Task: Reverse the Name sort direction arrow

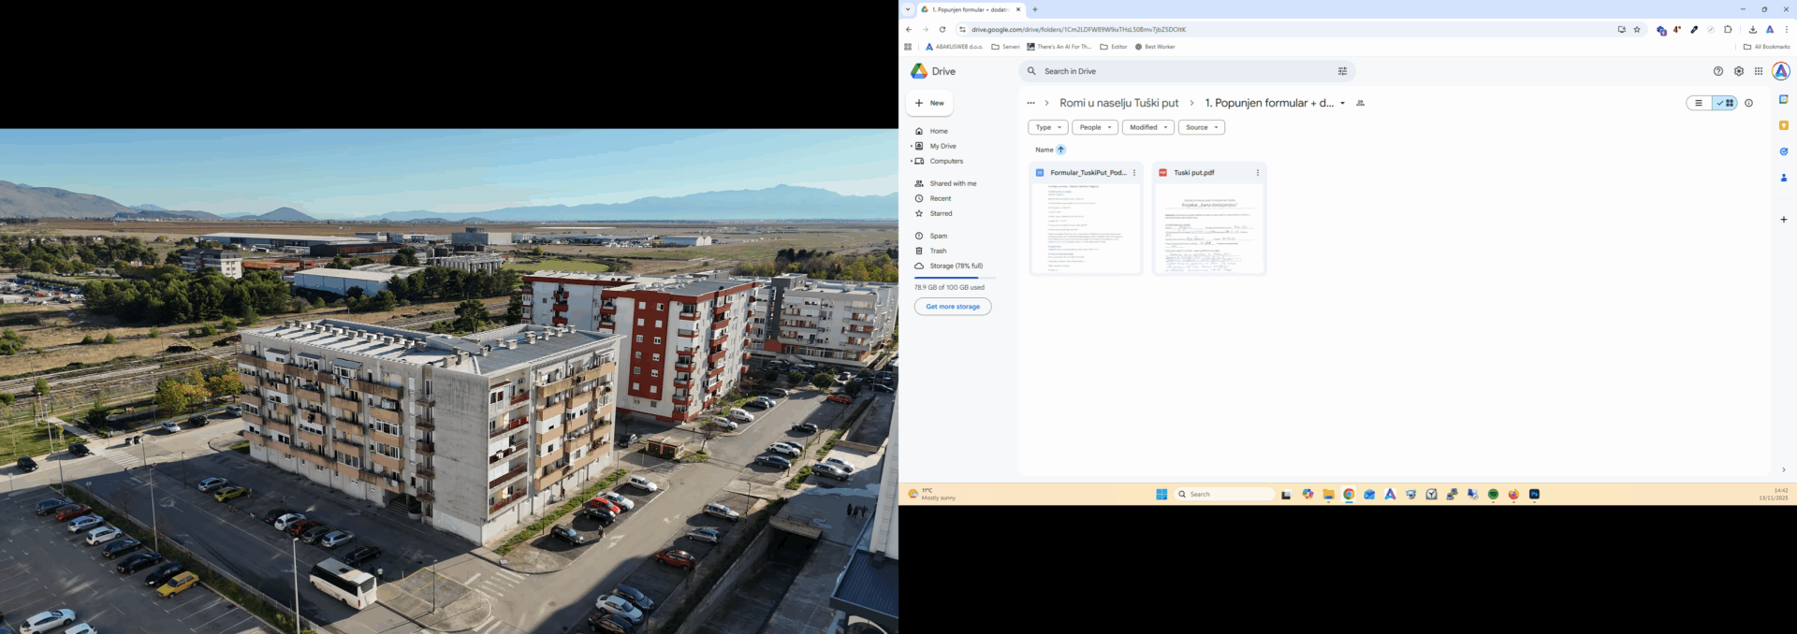Action: pyautogui.click(x=1060, y=150)
